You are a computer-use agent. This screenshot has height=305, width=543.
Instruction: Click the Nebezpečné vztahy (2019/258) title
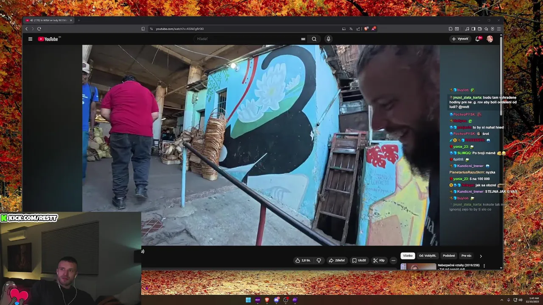click(459, 265)
